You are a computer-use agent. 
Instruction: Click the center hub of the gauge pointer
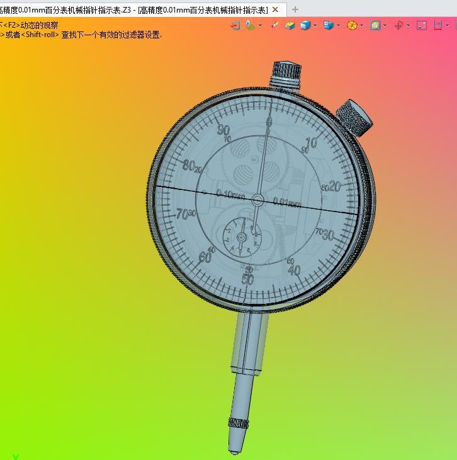click(257, 201)
